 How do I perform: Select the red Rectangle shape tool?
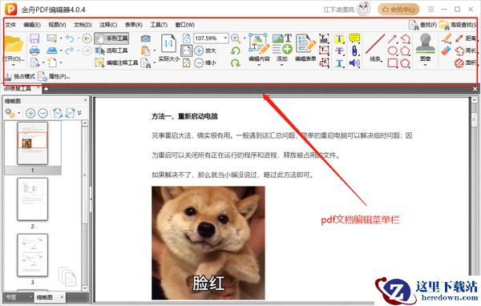click(x=392, y=63)
